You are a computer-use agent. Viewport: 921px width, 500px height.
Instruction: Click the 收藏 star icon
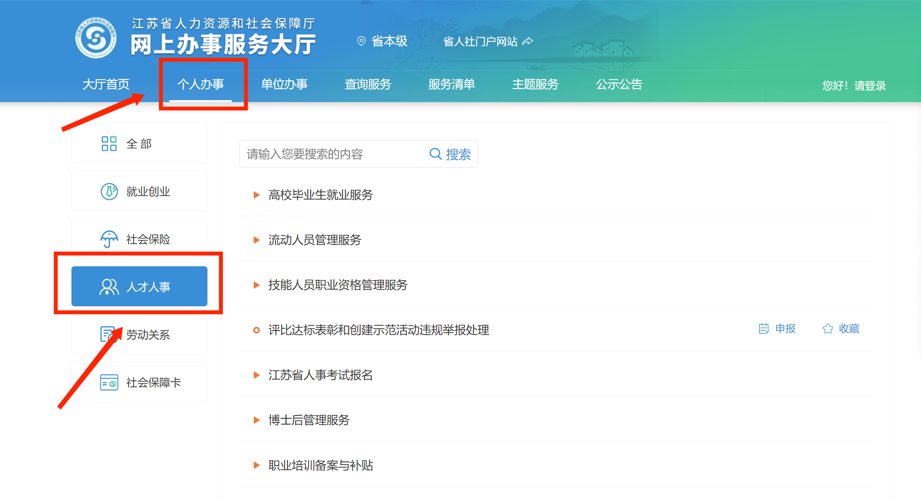[x=827, y=329]
